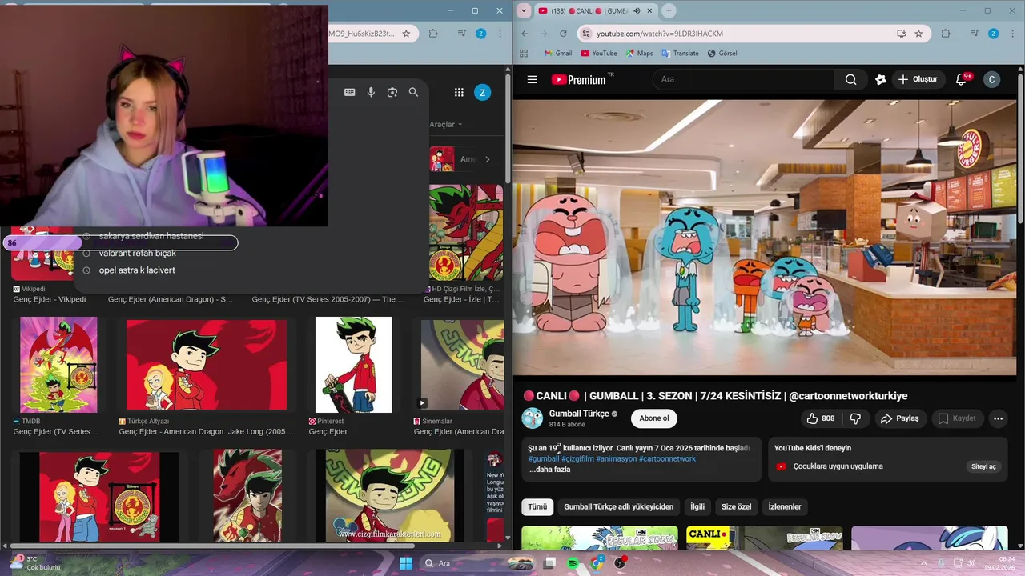Open the on-screen keyboard in Google search

[x=349, y=92]
